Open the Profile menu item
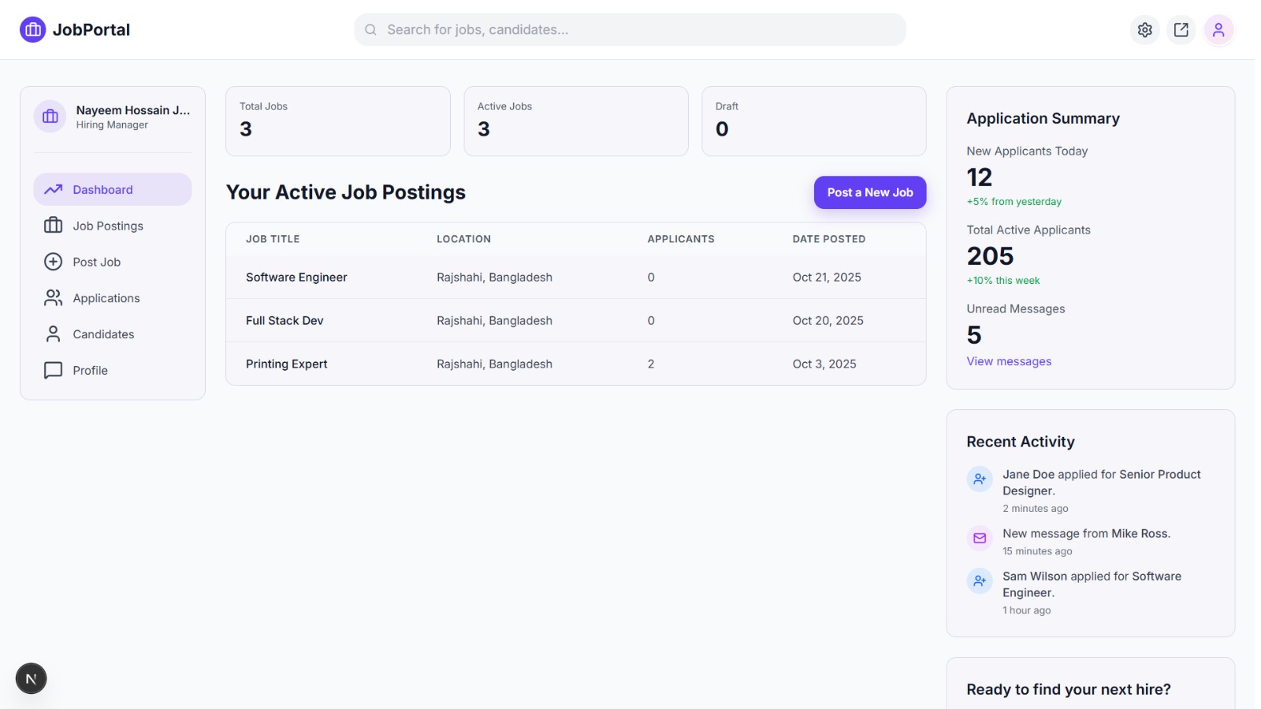This screenshot has width=1261, height=709. pyautogui.click(x=113, y=371)
